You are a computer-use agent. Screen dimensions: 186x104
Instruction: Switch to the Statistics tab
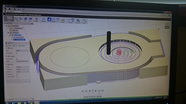pos(22,46)
